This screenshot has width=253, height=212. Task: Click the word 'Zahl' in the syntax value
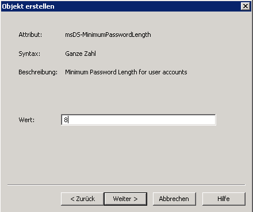click(x=90, y=54)
